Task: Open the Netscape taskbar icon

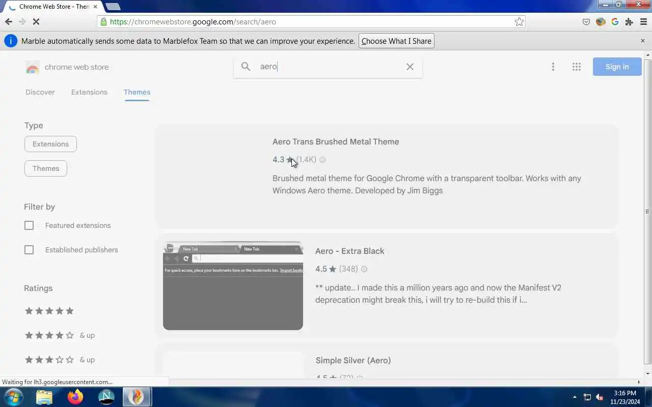Action: (106, 397)
